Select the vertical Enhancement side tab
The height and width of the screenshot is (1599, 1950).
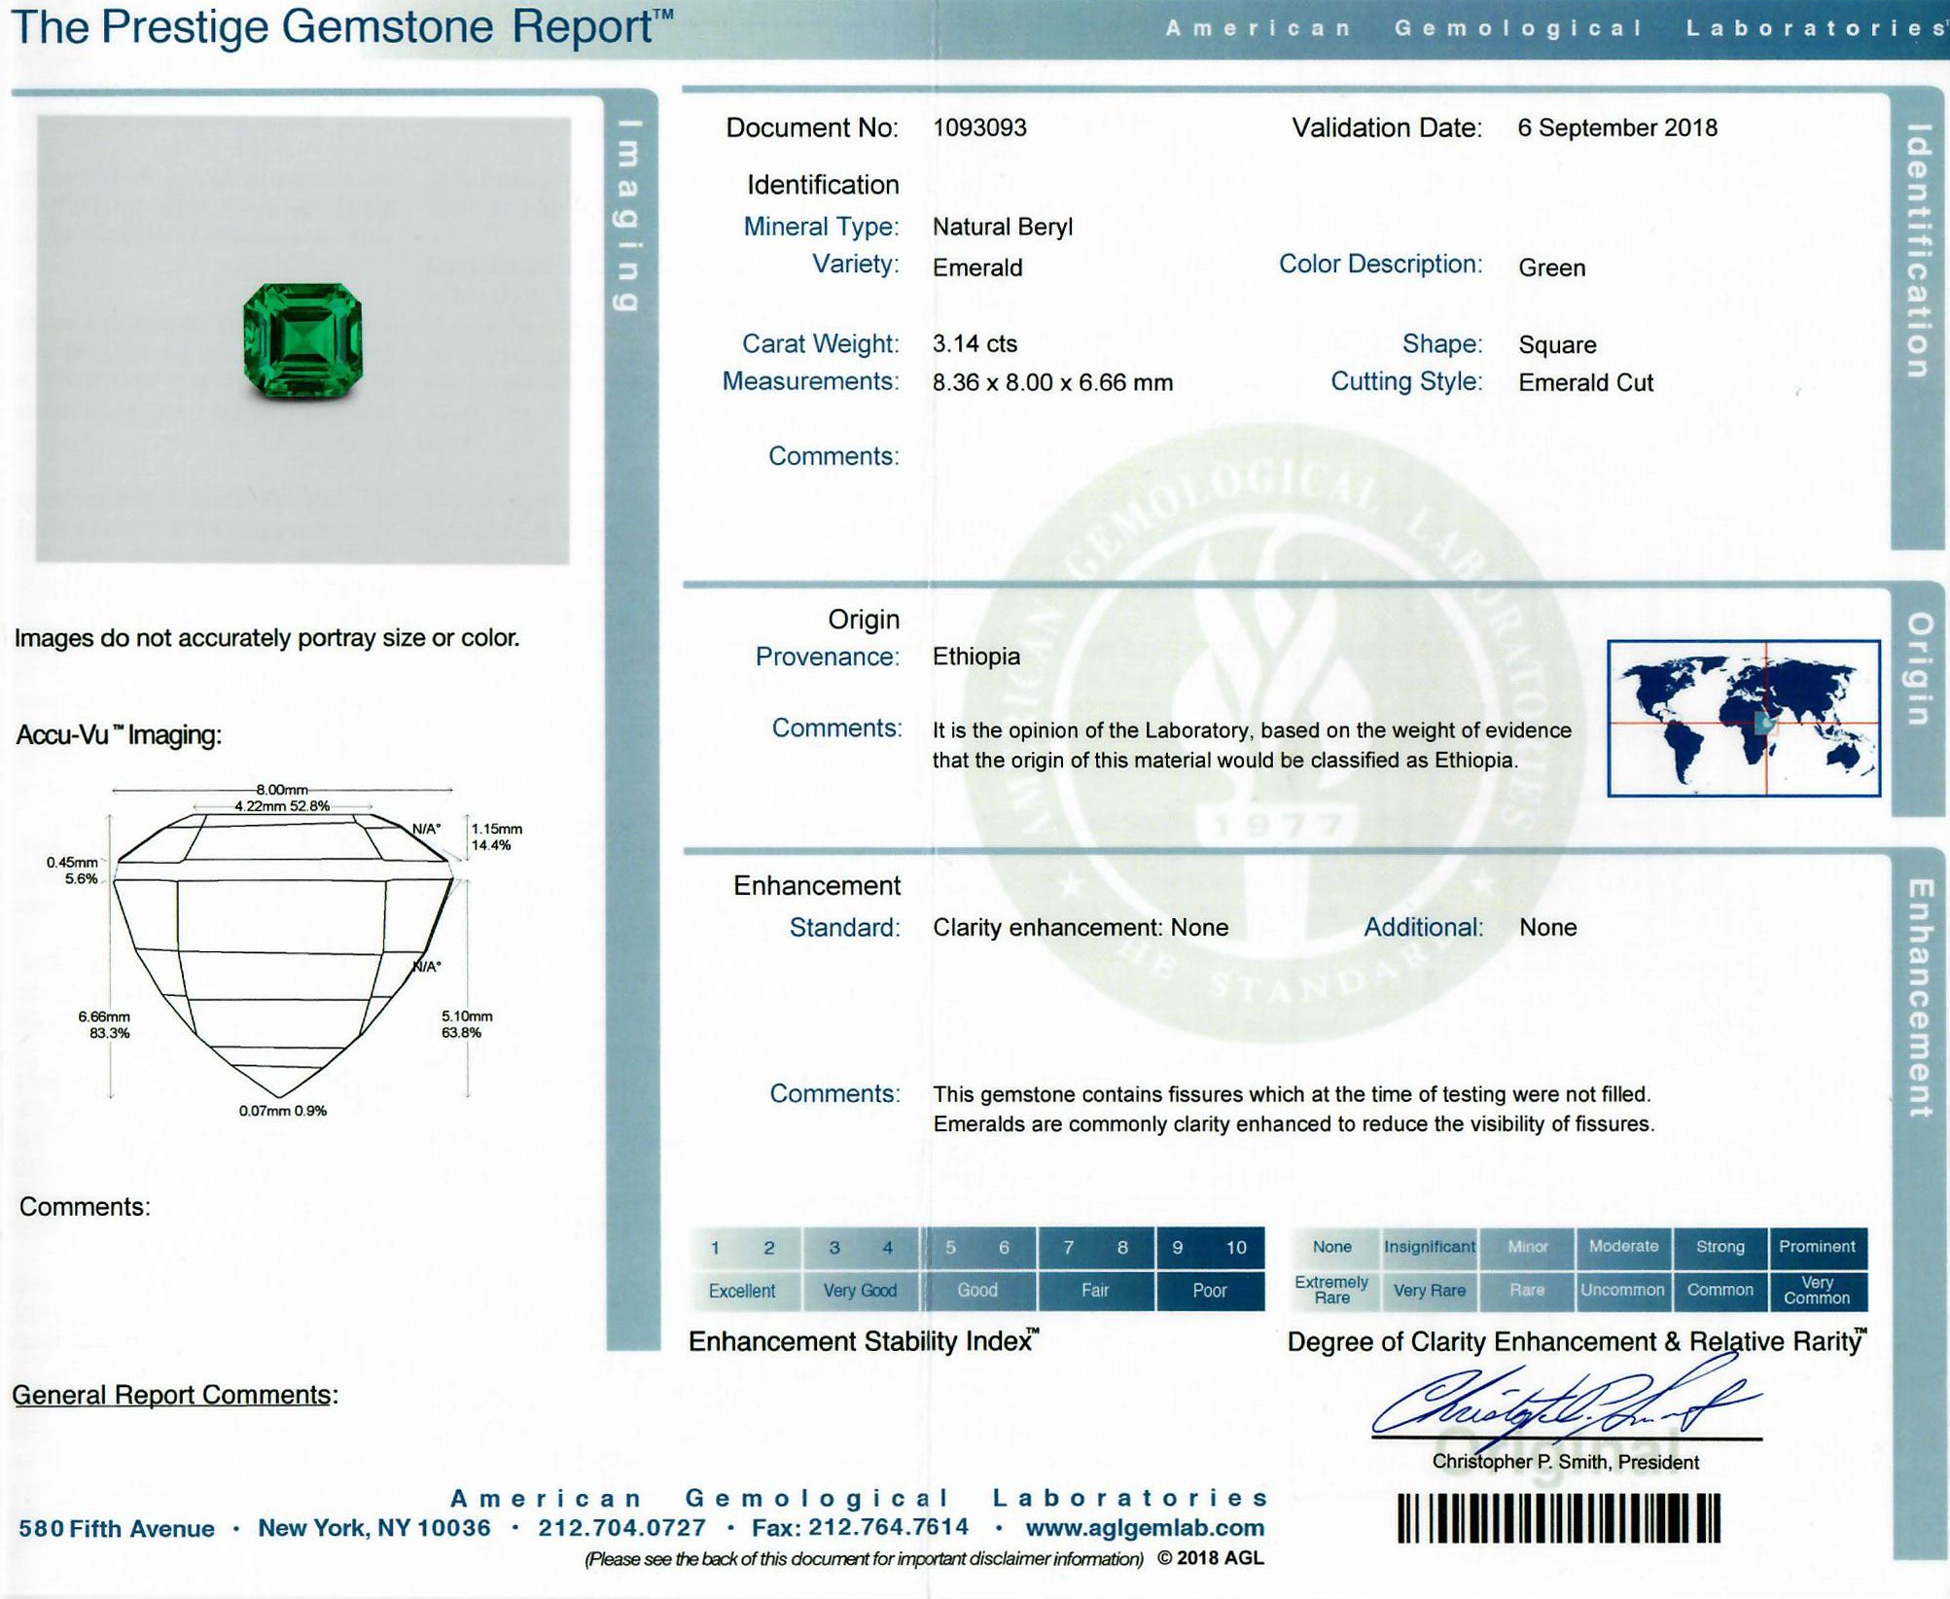click(1919, 997)
